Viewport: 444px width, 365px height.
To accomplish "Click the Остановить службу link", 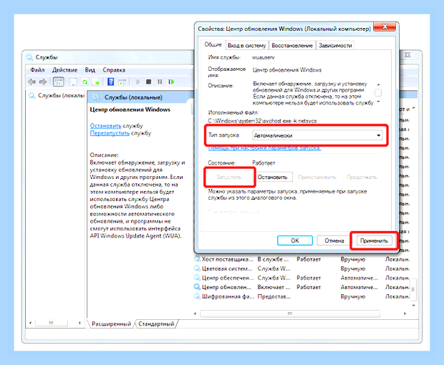I will coord(105,126).
